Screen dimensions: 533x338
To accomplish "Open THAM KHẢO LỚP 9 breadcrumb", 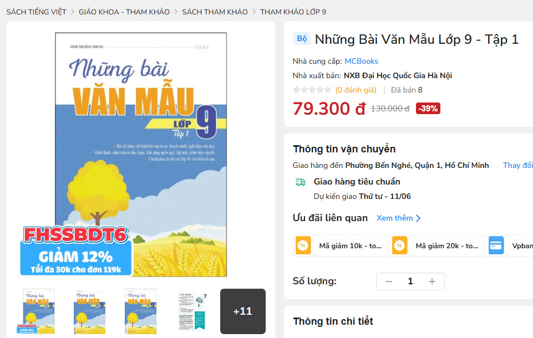I will coord(293,12).
